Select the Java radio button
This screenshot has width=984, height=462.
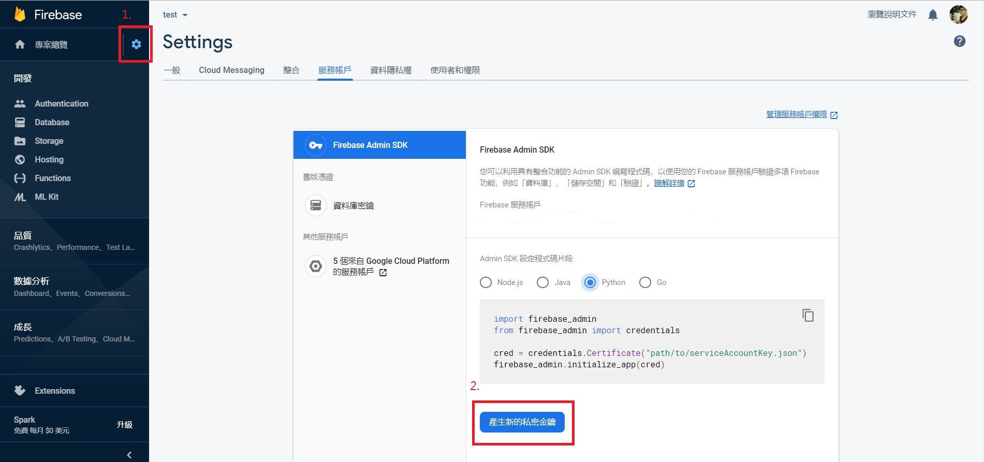coord(542,282)
